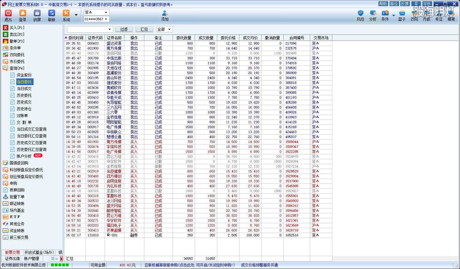Select 买入[F1] in the sidebar
The width and height of the screenshot is (460, 269).
(14, 28)
